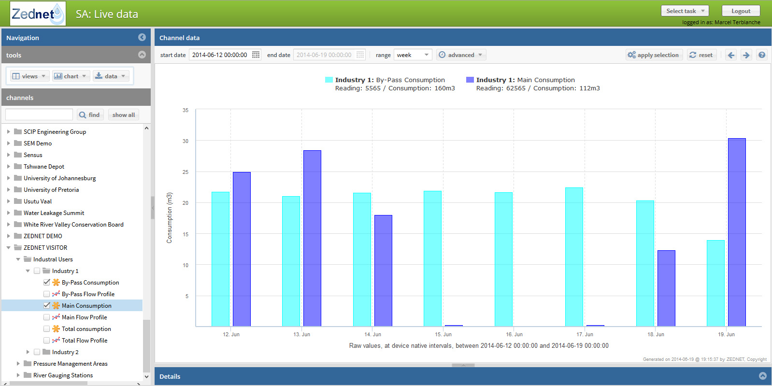Click the start date input field
Screen dimensions: 772x386
pos(220,55)
